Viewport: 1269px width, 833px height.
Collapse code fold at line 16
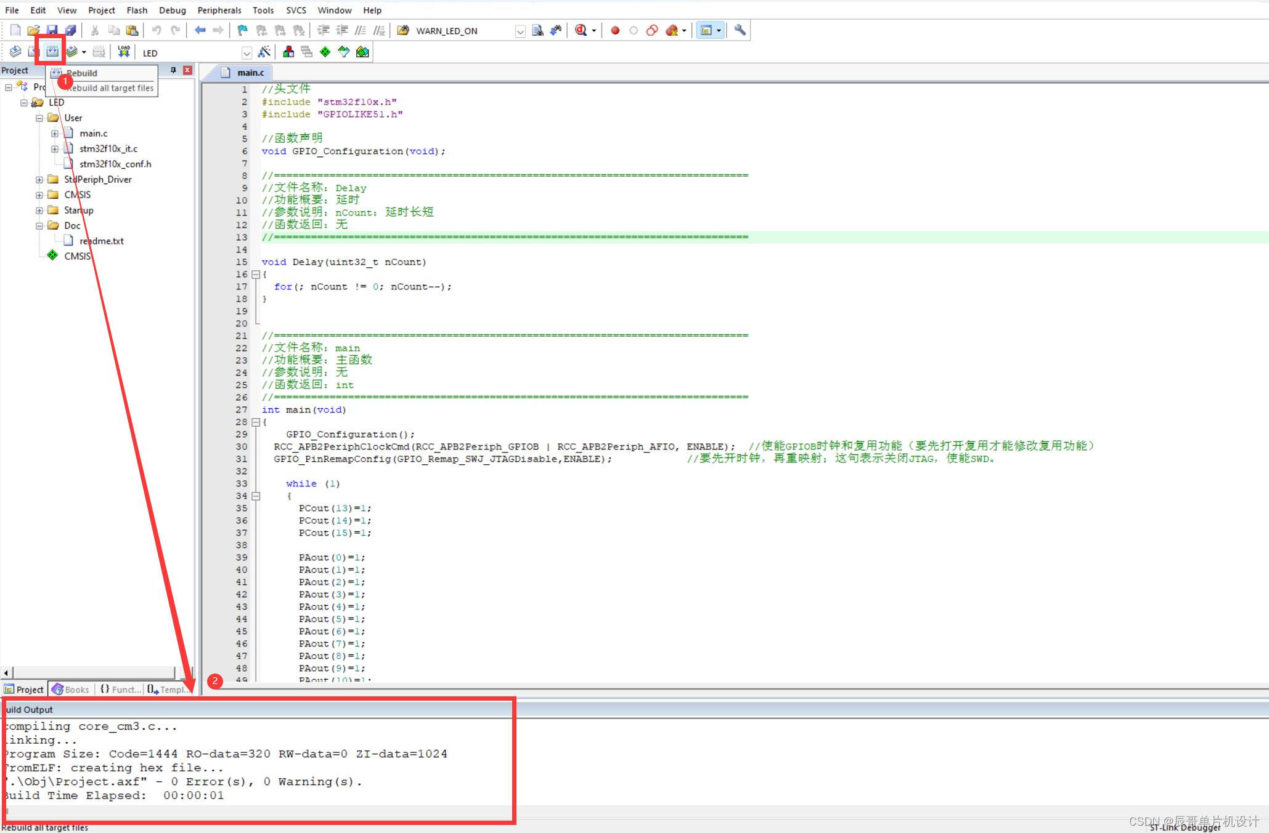256,275
